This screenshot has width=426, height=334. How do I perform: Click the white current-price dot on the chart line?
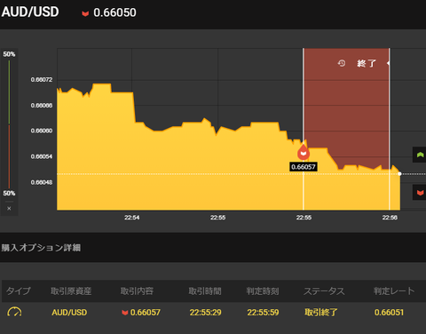pos(399,174)
